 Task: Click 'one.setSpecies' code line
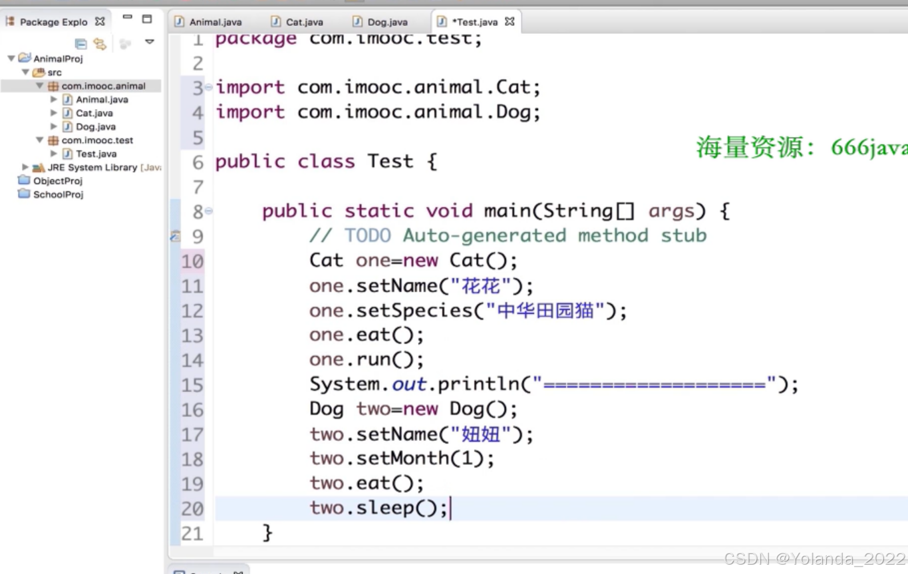(468, 311)
